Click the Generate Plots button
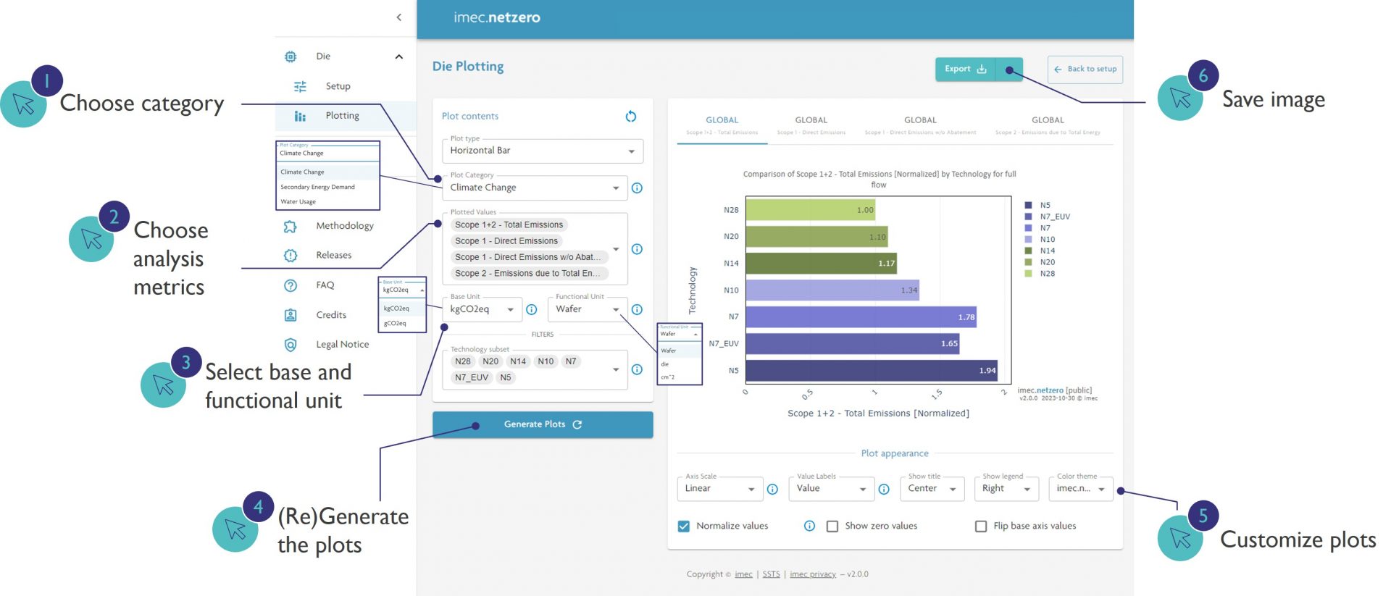Screen dimensions: 1391x596 (542, 424)
